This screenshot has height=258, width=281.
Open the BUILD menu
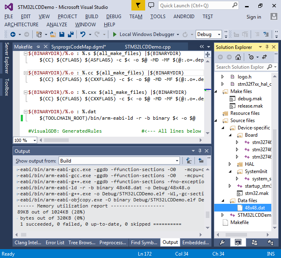91,17
